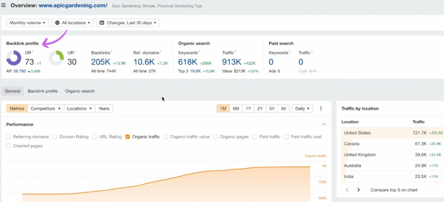The width and height of the screenshot is (444, 202).
Task: Go to next traffic location page arrow
Action: pyautogui.click(x=359, y=190)
